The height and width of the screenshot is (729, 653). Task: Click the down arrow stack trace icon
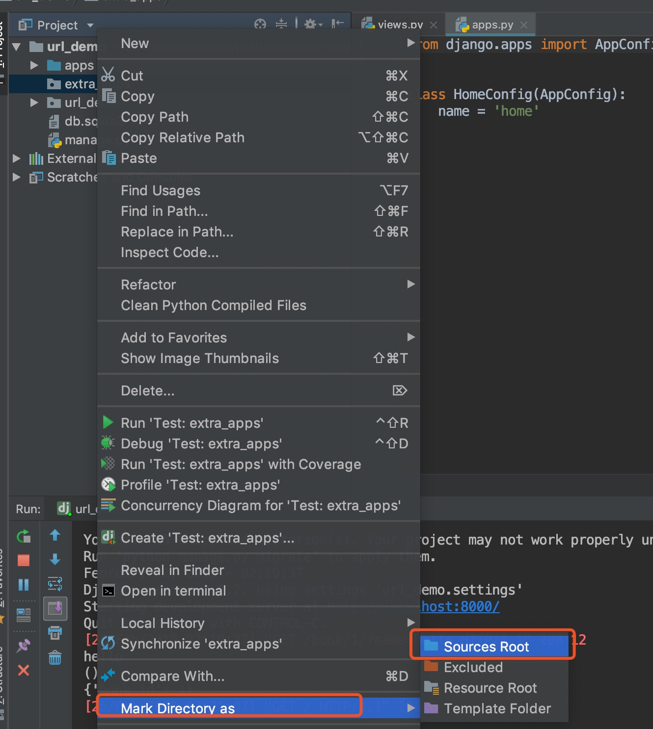point(55,559)
